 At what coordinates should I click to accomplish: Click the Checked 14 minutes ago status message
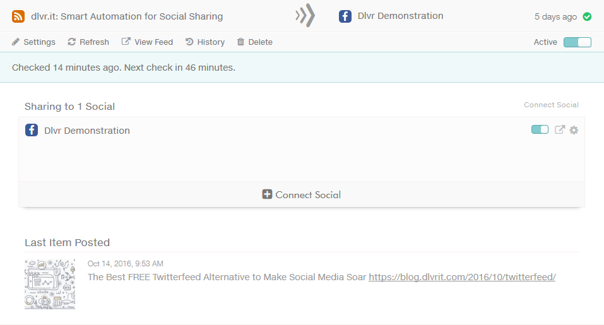click(123, 68)
